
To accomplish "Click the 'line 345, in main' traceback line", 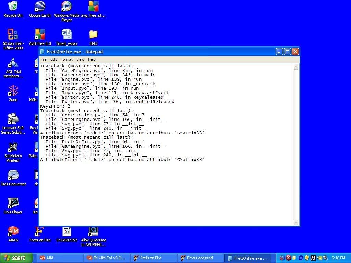I will coord(100,75).
